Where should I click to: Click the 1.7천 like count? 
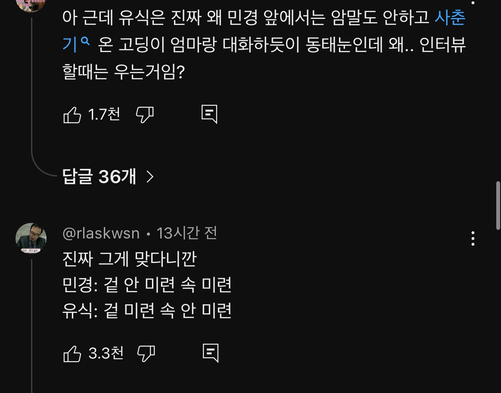[x=104, y=114]
